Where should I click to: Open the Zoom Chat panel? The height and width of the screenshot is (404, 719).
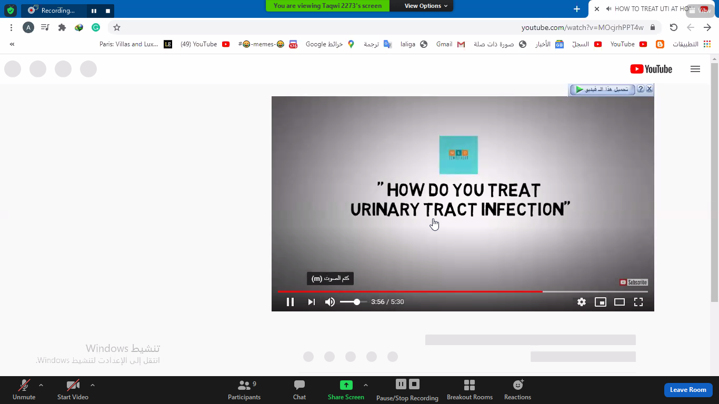[299, 390]
